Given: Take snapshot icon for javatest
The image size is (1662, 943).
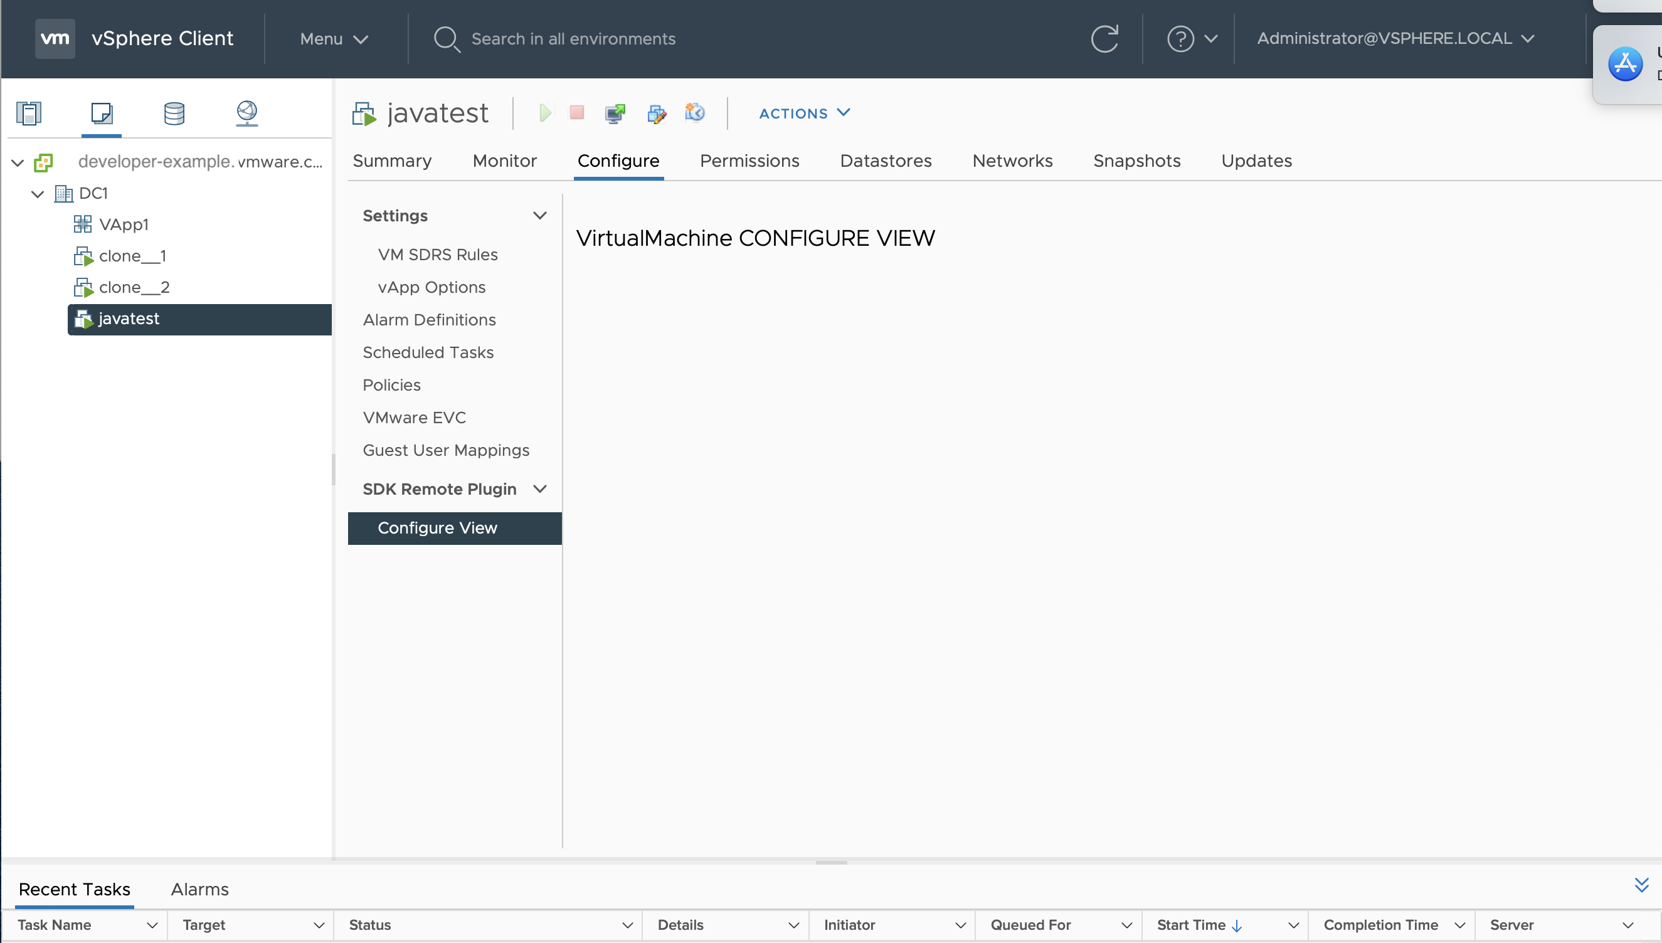Looking at the screenshot, I should [694, 113].
